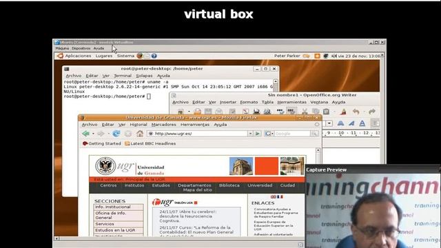Open the blue help icon in the Ubuntu panel

(x=154, y=56)
